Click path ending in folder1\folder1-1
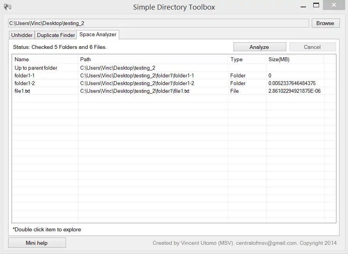The width and height of the screenshot is (348, 254). (x=137, y=75)
